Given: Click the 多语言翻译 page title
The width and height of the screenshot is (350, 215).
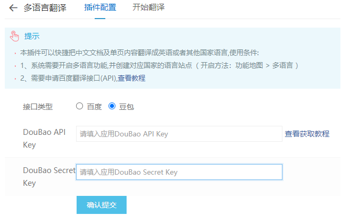Looking at the screenshot, I should (45, 8).
